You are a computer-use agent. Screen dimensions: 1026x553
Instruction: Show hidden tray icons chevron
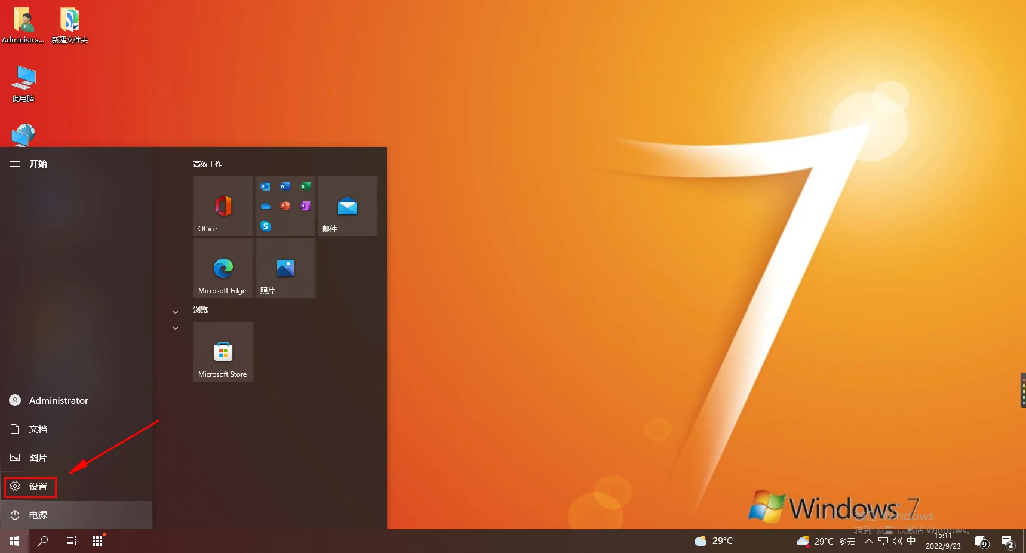[x=869, y=541]
